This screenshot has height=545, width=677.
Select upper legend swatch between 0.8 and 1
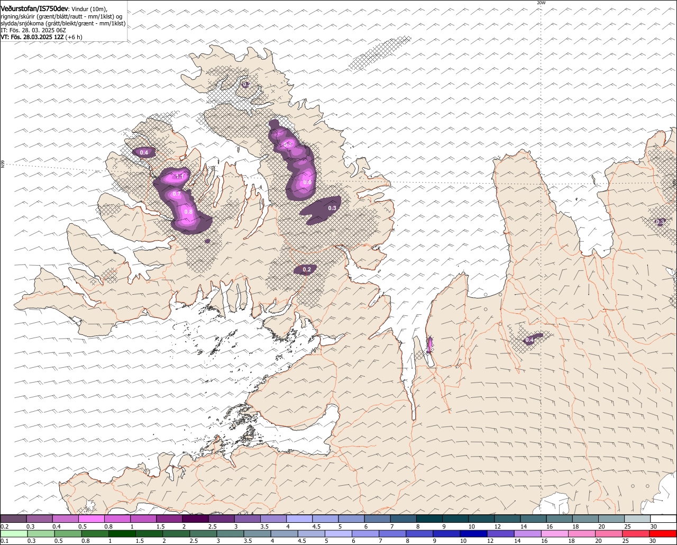(117, 519)
